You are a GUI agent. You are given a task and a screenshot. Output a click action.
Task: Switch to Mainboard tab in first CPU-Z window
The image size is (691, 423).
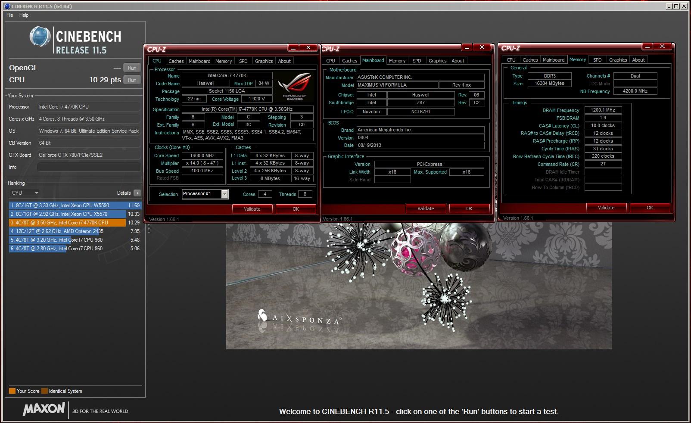click(199, 61)
